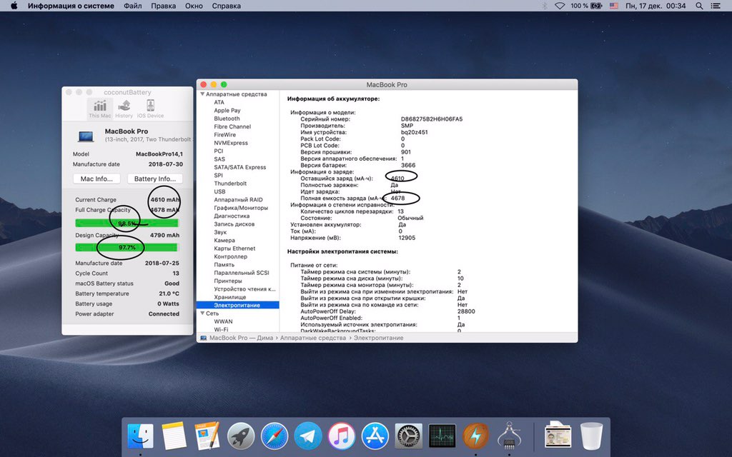Select NVMExpress in sidebar
732x457 pixels.
[x=231, y=143]
